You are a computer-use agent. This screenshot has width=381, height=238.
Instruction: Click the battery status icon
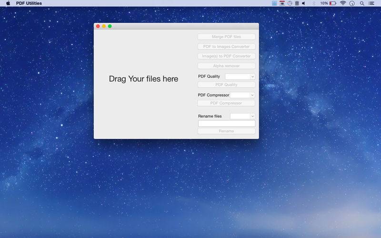point(333,3)
